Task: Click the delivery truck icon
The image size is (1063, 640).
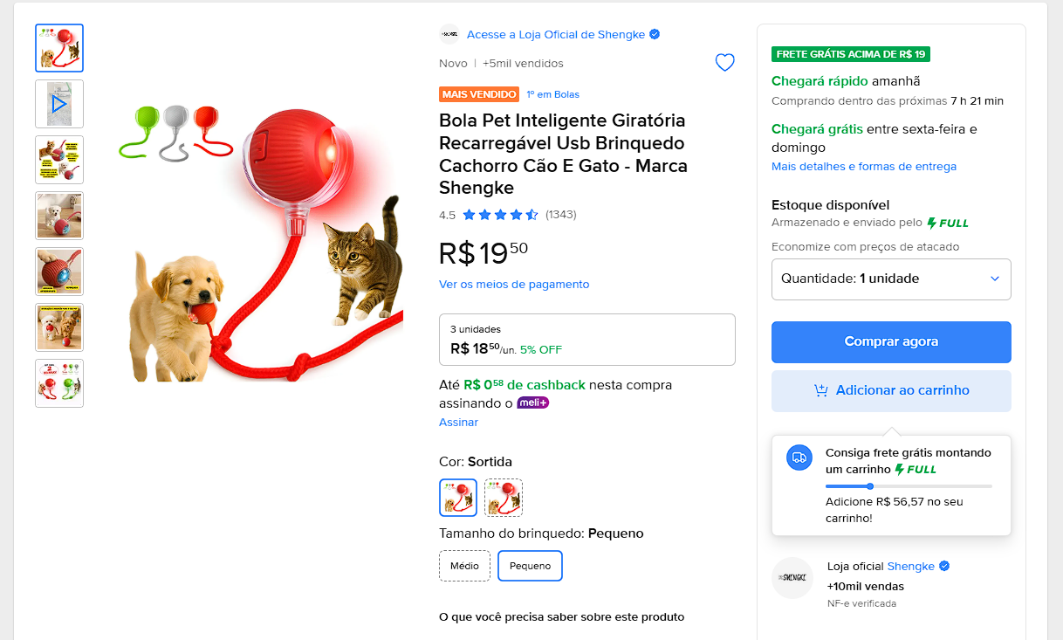Action: coord(799,458)
